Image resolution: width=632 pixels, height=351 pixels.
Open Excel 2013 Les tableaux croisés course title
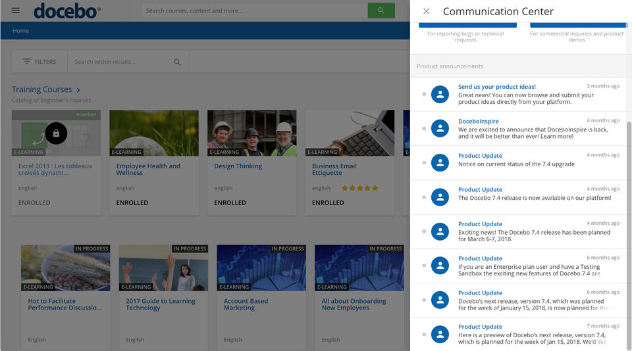(x=55, y=170)
